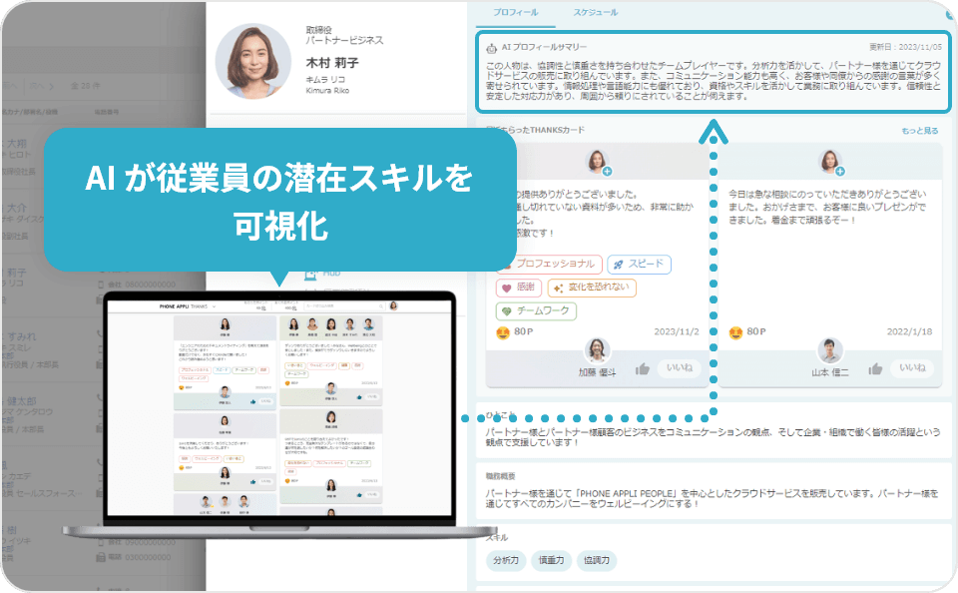Image resolution: width=958 pixels, height=593 pixels.
Task: Click sparkle icon in 変化を恐れない tag
Action: [559, 289]
